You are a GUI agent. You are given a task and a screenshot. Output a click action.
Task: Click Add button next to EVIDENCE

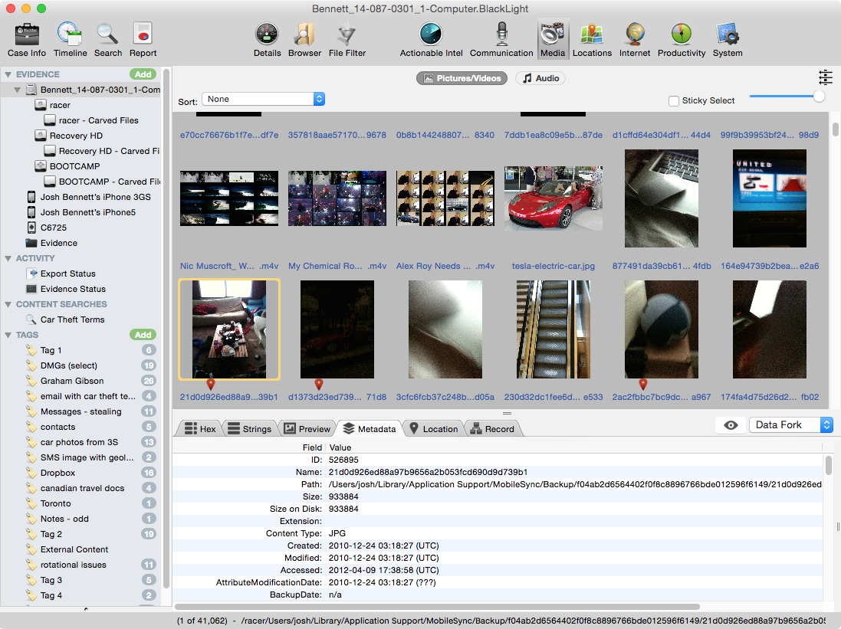(143, 74)
